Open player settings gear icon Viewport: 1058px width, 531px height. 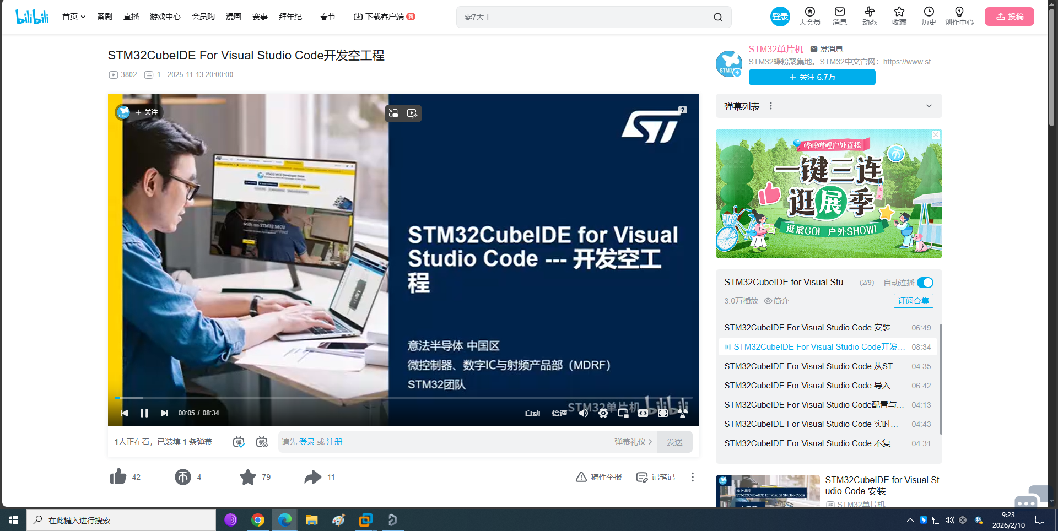(x=603, y=413)
